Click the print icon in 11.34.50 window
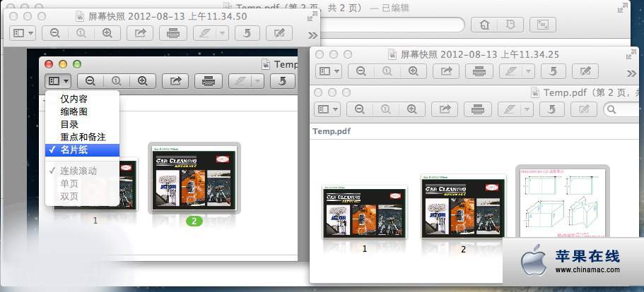Image resolution: width=644 pixels, height=292 pixels. [x=173, y=34]
